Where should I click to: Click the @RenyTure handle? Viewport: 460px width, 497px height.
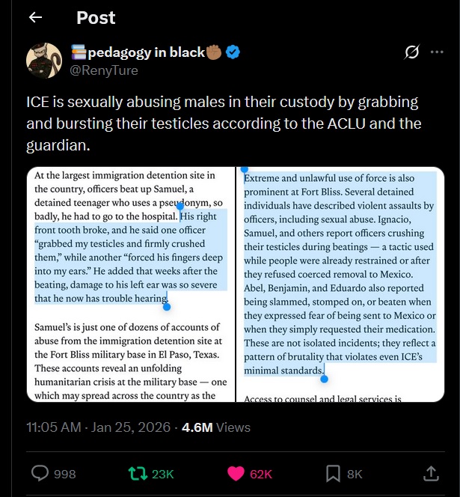(103, 70)
